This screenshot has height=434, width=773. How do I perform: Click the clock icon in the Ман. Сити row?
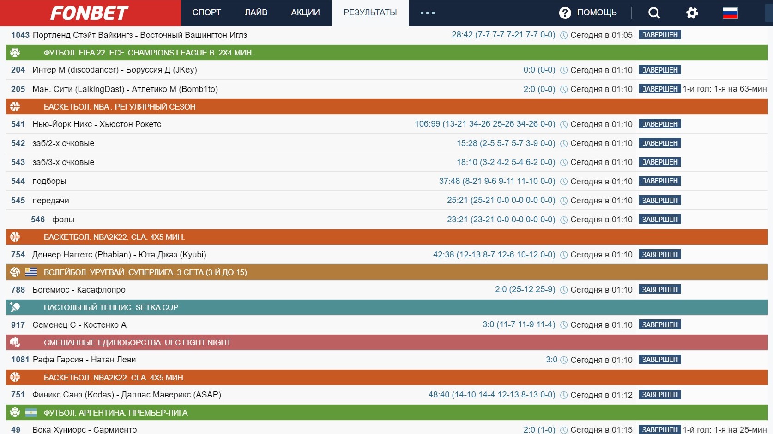(564, 89)
